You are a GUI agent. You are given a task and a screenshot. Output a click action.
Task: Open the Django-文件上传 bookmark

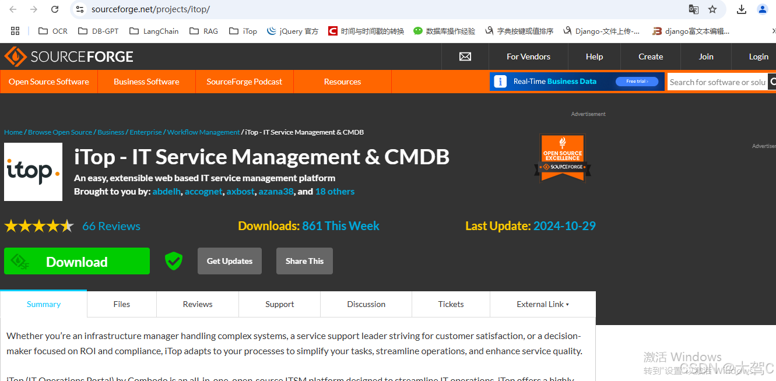pos(601,31)
